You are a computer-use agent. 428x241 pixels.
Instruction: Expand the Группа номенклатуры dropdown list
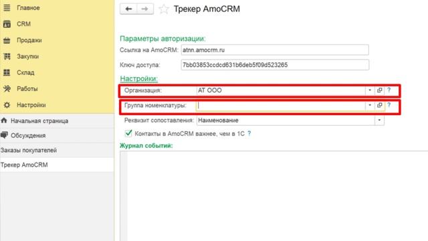[370, 105]
